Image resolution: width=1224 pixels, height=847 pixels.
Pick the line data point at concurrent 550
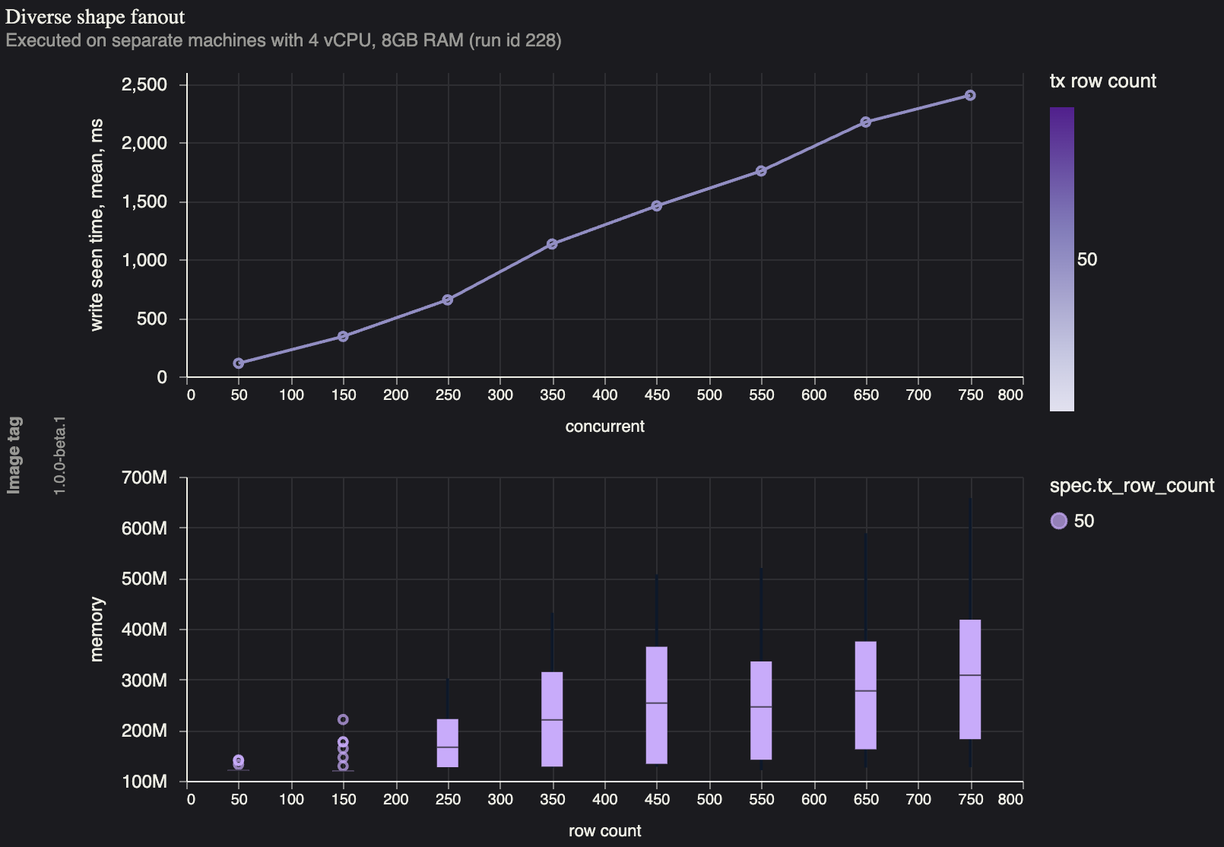(761, 171)
